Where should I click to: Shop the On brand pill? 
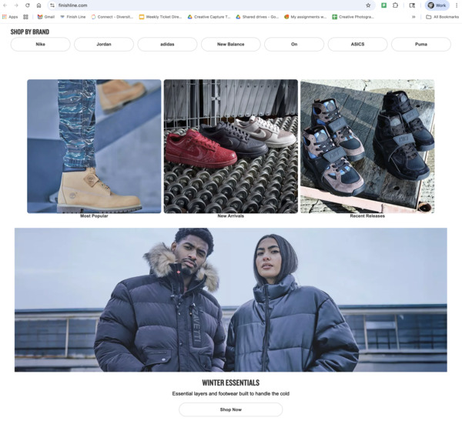(294, 44)
